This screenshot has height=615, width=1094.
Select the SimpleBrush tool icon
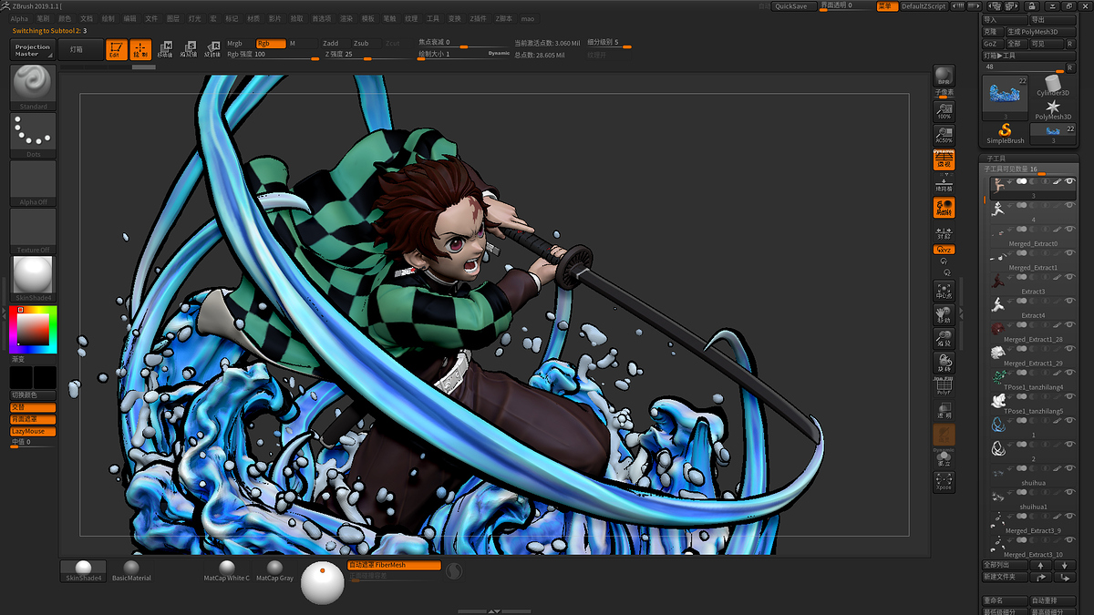(x=1006, y=134)
